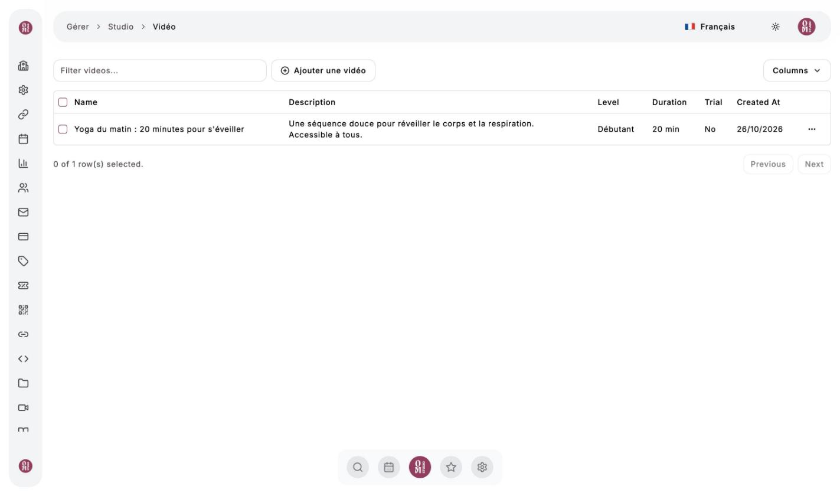This screenshot has width=840, height=496.
Task: Click the '20 min' duration cell
Action: [666, 129]
